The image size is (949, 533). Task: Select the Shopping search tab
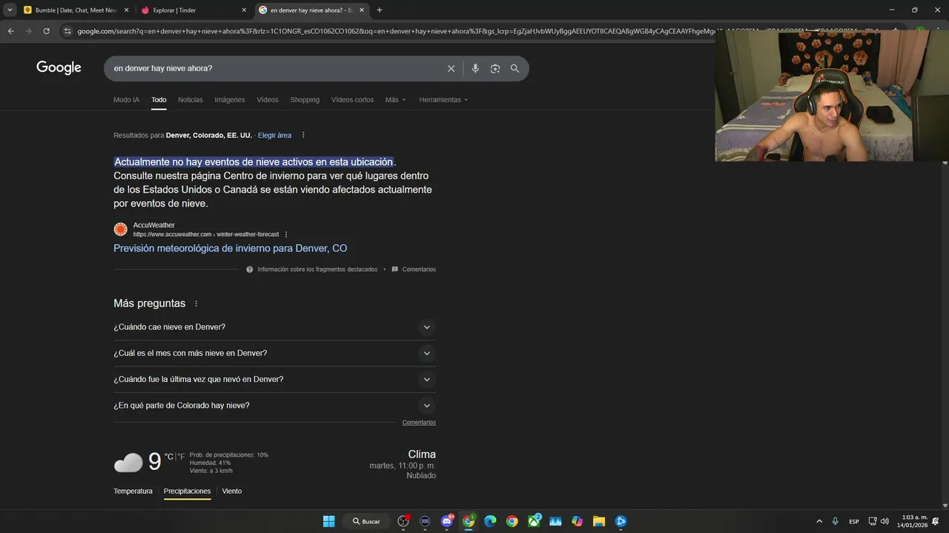[305, 100]
